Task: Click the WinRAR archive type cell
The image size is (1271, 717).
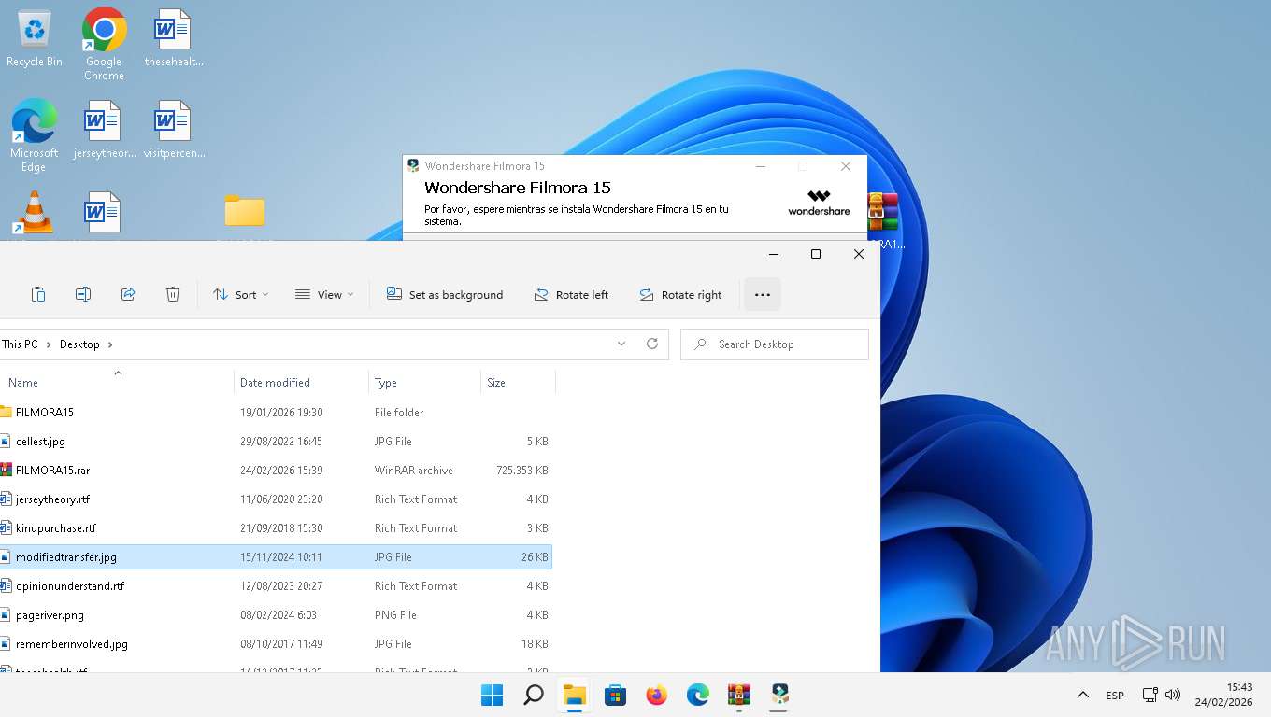Action: click(414, 471)
